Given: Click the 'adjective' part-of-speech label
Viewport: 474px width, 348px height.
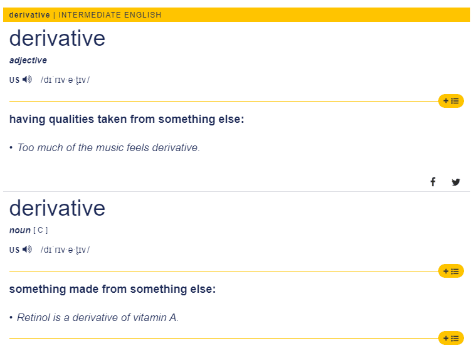Looking at the screenshot, I should pos(28,60).
